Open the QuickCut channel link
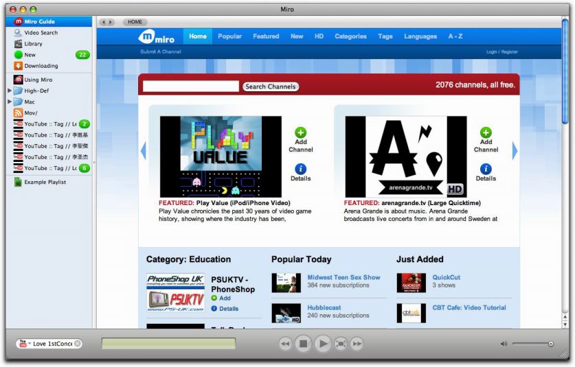The width and height of the screenshot is (575, 367). (446, 277)
